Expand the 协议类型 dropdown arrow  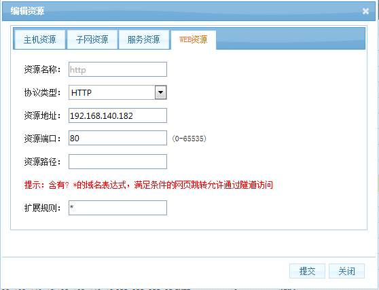click(160, 92)
